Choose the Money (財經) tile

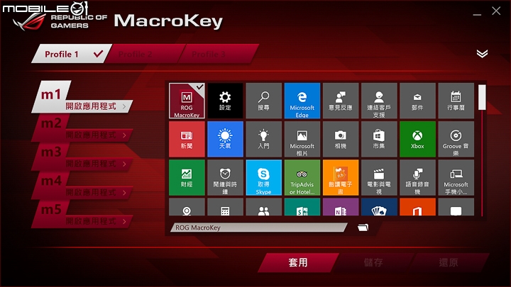click(x=187, y=177)
